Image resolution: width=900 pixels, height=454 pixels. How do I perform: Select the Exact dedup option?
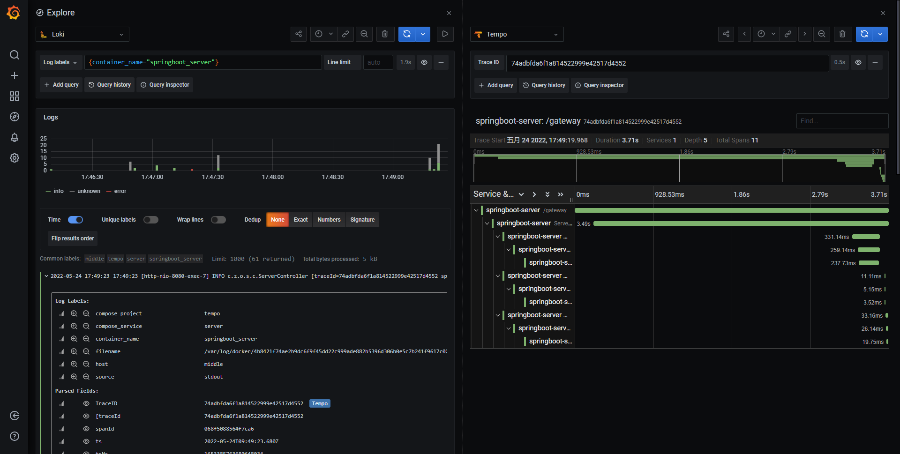tap(300, 220)
